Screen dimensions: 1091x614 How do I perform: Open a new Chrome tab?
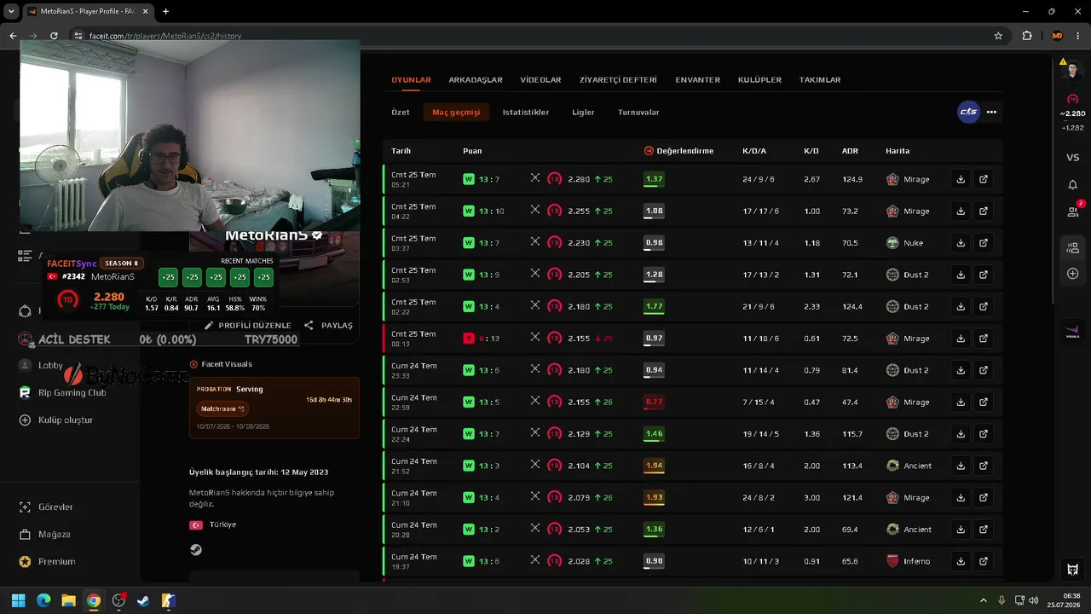(165, 11)
